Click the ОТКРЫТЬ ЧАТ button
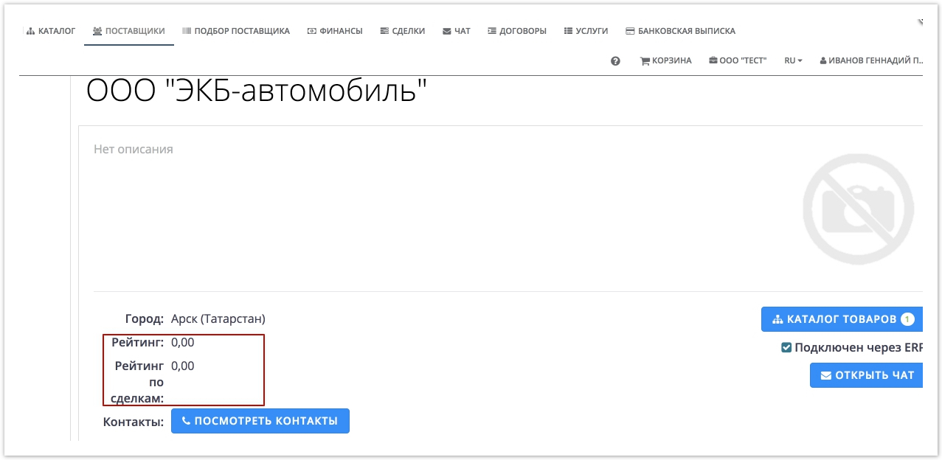The image size is (942, 460). point(867,375)
